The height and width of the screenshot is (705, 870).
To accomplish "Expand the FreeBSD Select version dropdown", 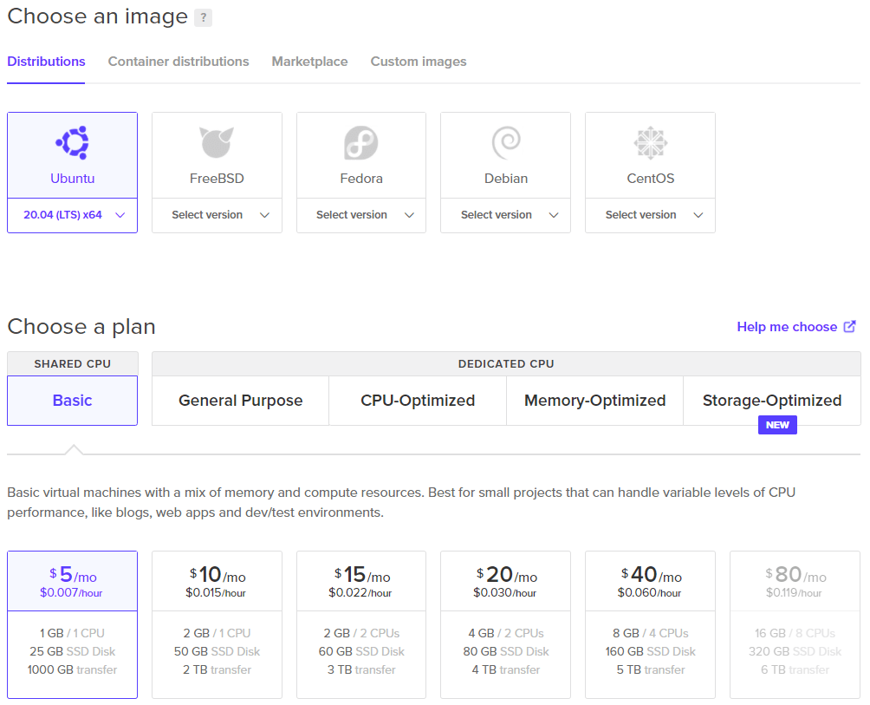I will (217, 215).
